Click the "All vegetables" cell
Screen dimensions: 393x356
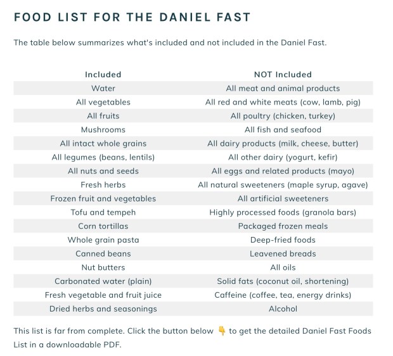click(103, 102)
